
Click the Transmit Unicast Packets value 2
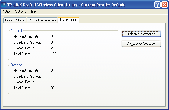(x=52, y=48)
